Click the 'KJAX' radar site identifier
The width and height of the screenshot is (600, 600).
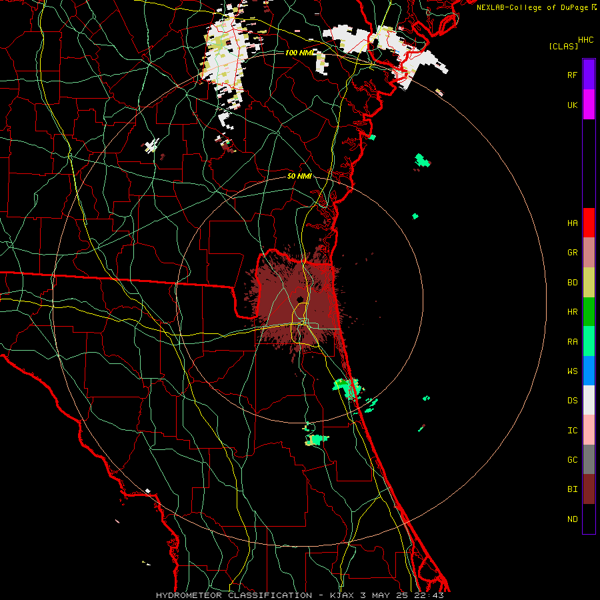tap(342, 595)
